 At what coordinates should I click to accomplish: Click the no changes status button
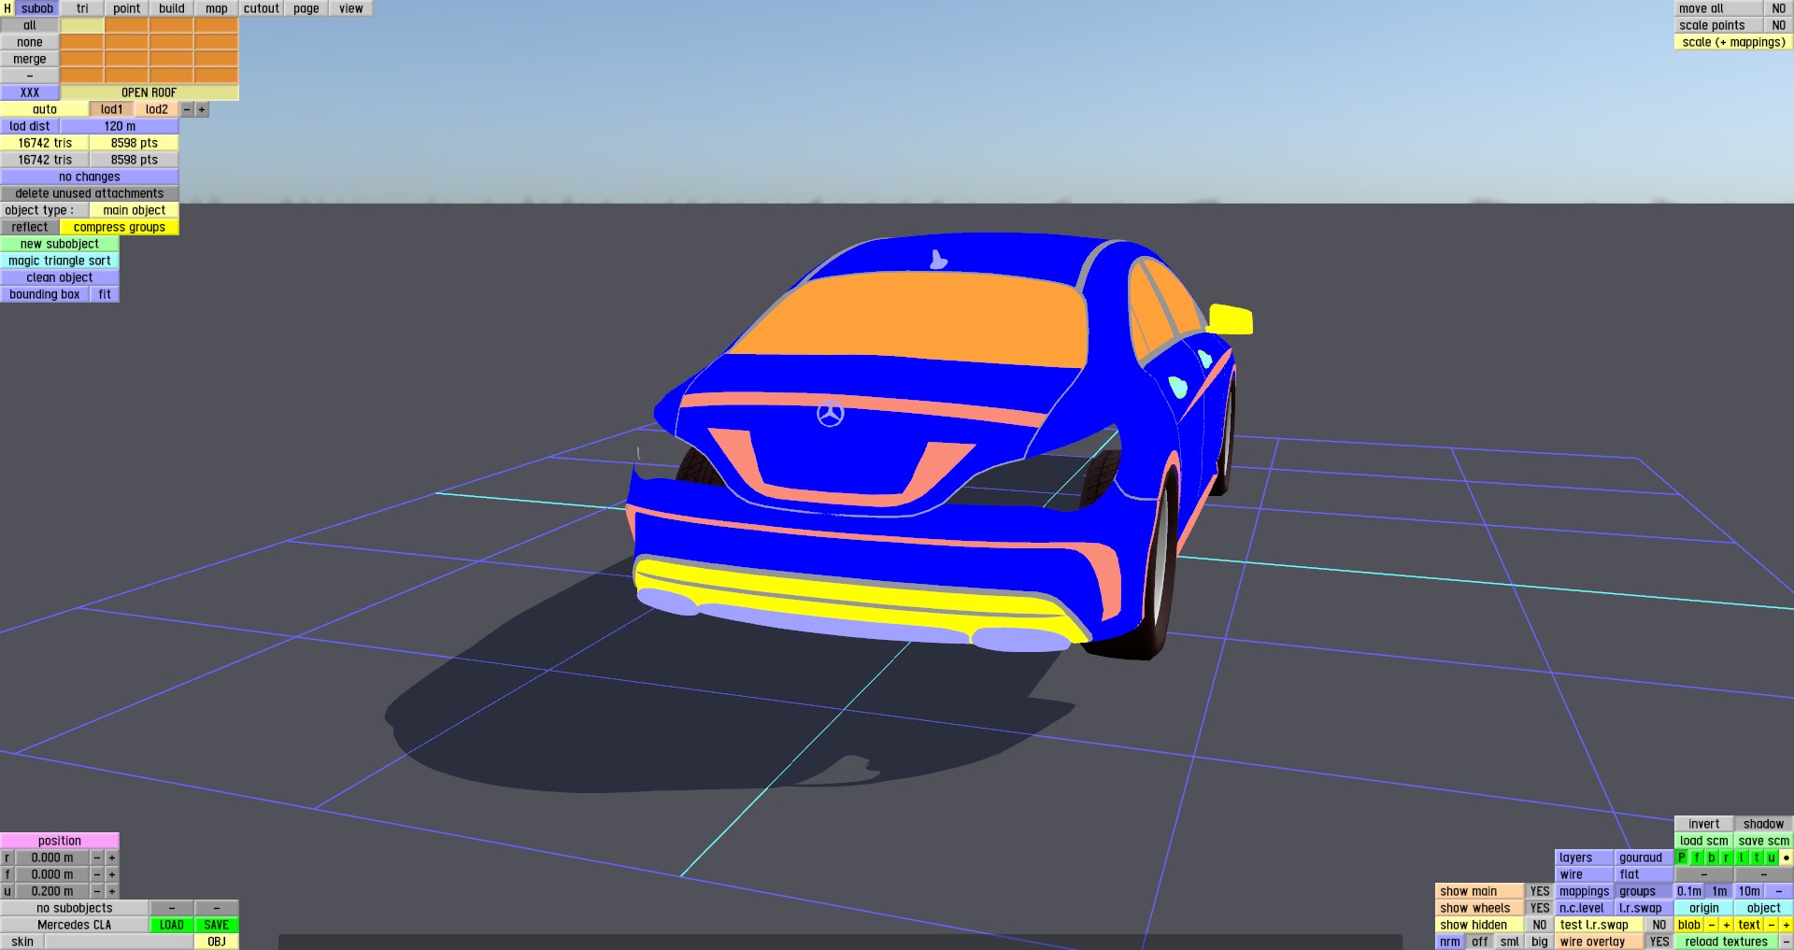[x=90, y=177]
